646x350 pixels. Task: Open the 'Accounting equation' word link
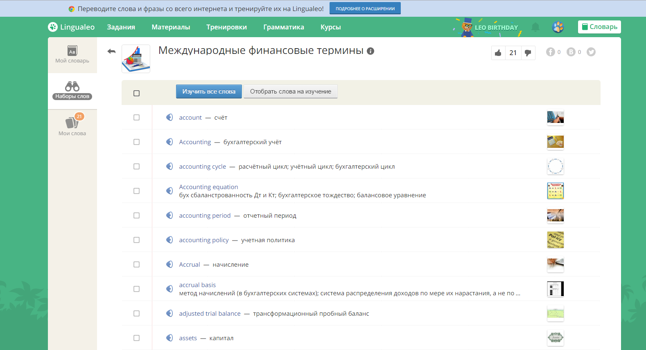[208, 187]
